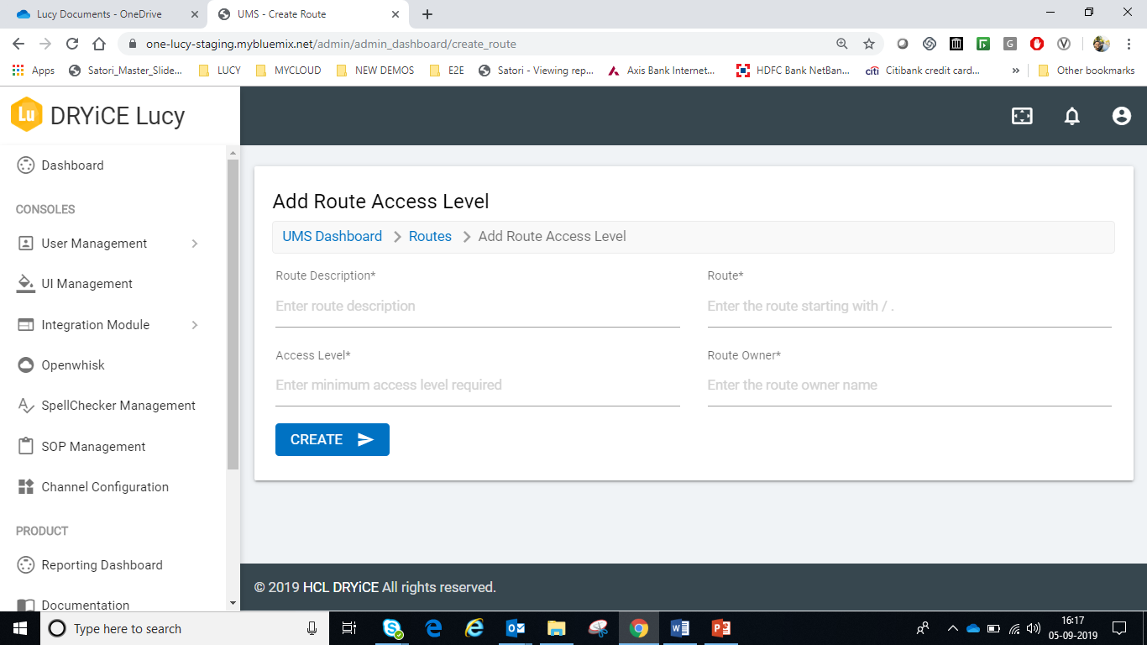
Task: Click the User Management sidebar icon
Action: tap(26, 244)
